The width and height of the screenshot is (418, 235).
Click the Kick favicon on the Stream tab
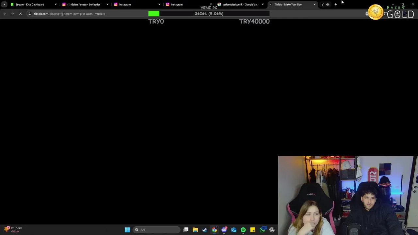coord(12,5)
